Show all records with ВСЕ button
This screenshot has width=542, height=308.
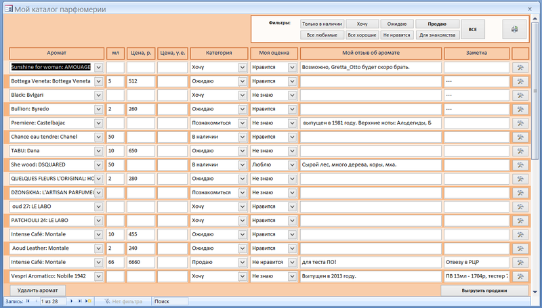click(472, 29)
